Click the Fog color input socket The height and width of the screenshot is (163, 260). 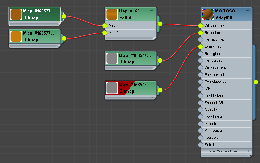(x=201, y=138)
